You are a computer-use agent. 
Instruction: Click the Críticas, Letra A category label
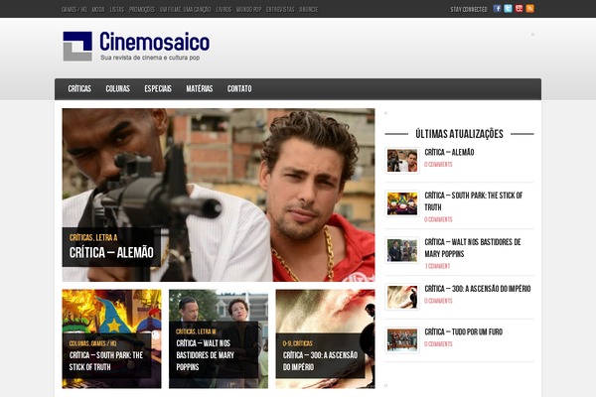click(x=93, y=238)
